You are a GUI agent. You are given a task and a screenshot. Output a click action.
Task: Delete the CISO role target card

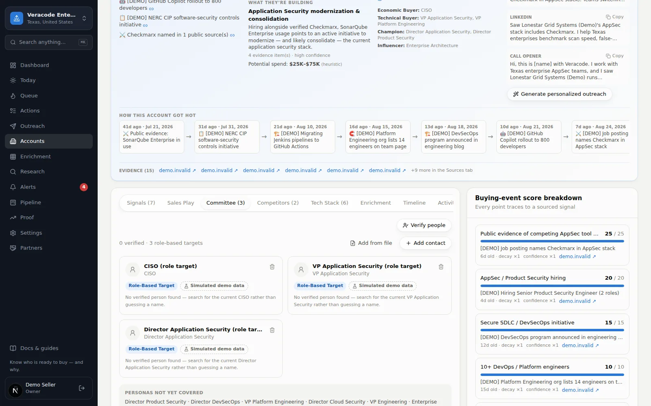pos(272,267)
